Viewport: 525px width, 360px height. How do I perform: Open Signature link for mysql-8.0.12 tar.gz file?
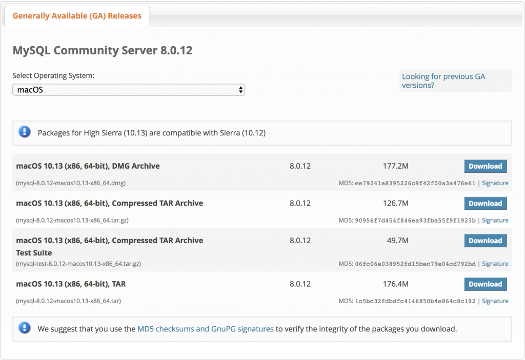(495, 221)
